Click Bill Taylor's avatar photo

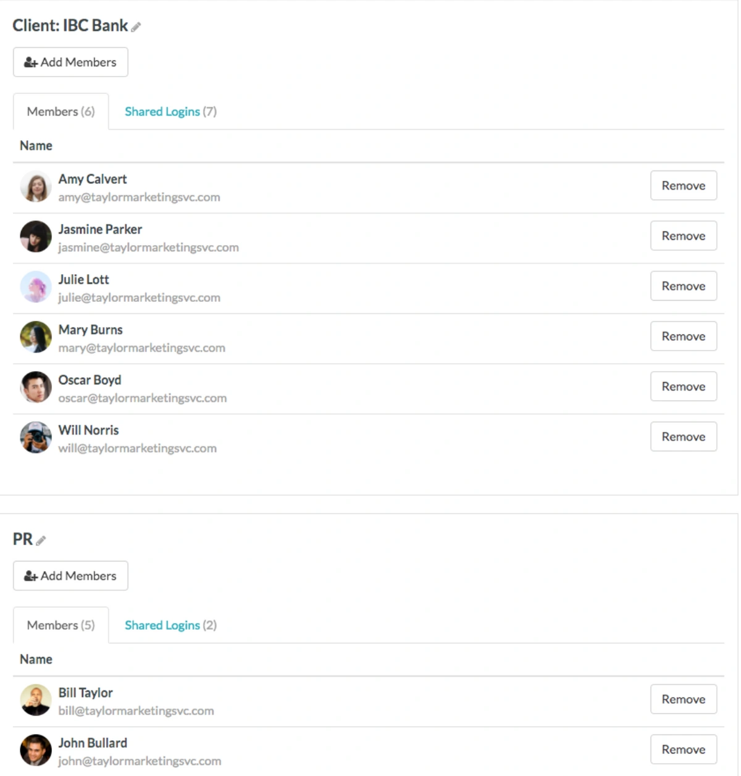36,700
